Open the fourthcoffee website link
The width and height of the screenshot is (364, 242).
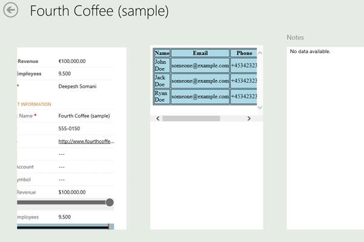[86, 141]
